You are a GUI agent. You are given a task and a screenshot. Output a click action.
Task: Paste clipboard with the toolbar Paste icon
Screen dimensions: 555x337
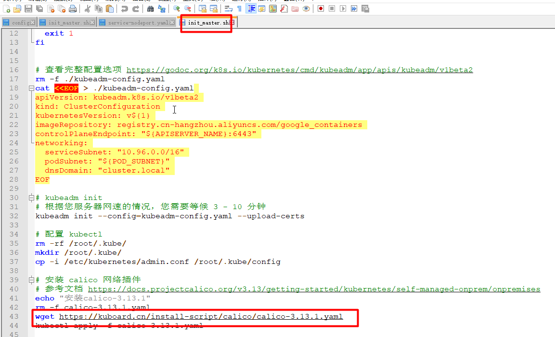point(110,9)
